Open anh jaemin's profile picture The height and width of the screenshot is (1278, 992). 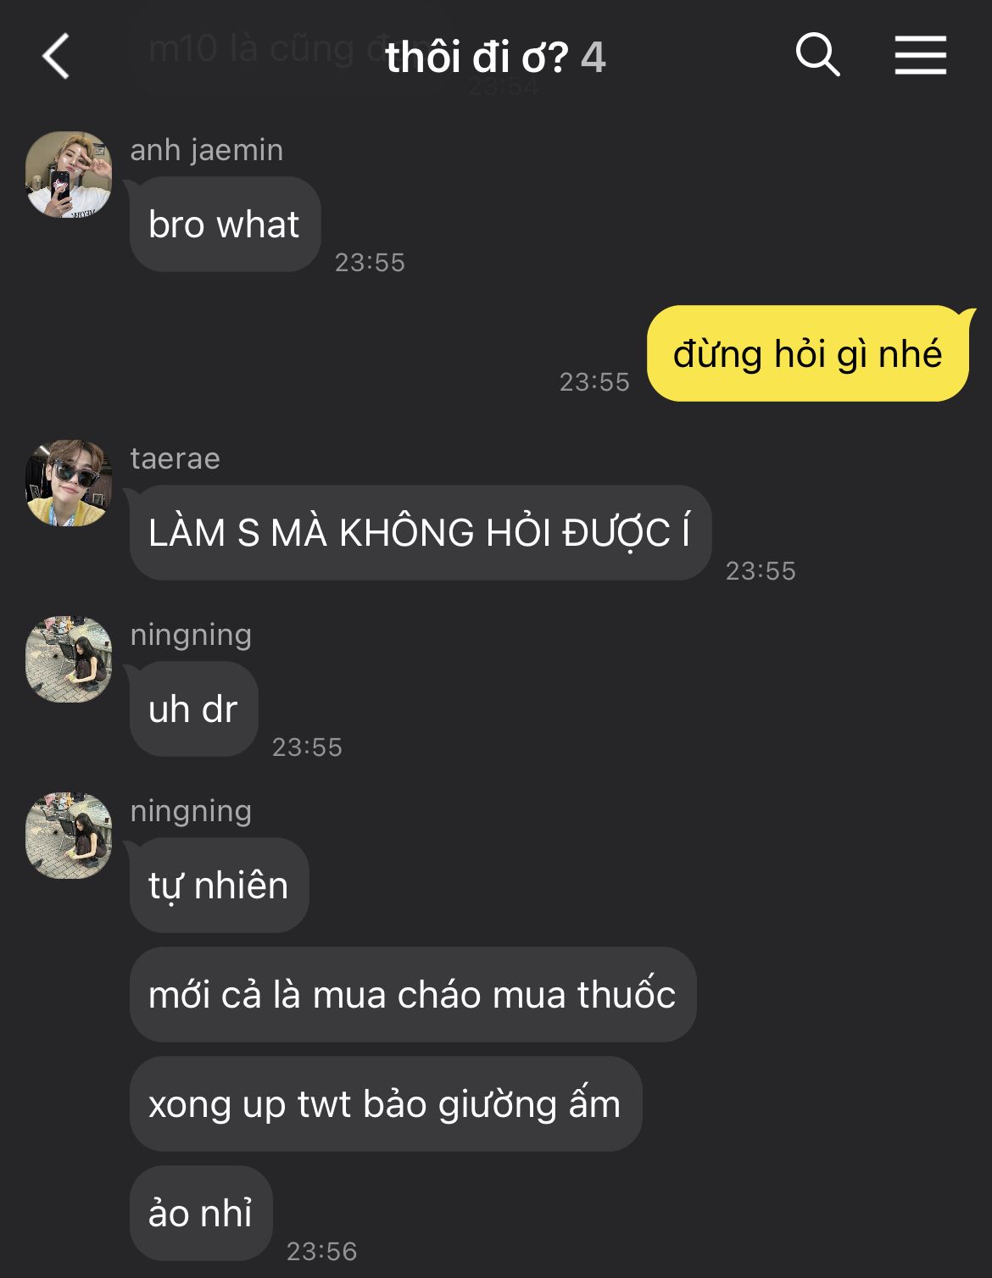[x=69, y=175]
